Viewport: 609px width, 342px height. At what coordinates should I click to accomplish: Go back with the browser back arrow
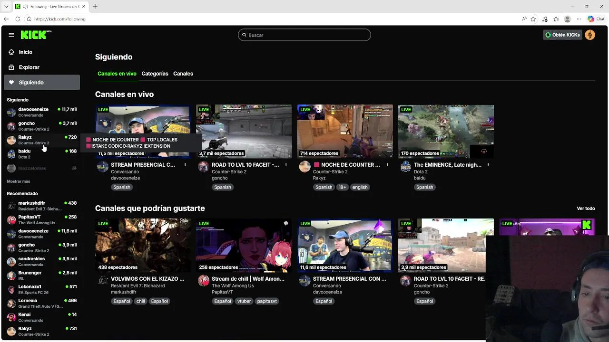tap(6, 19)
